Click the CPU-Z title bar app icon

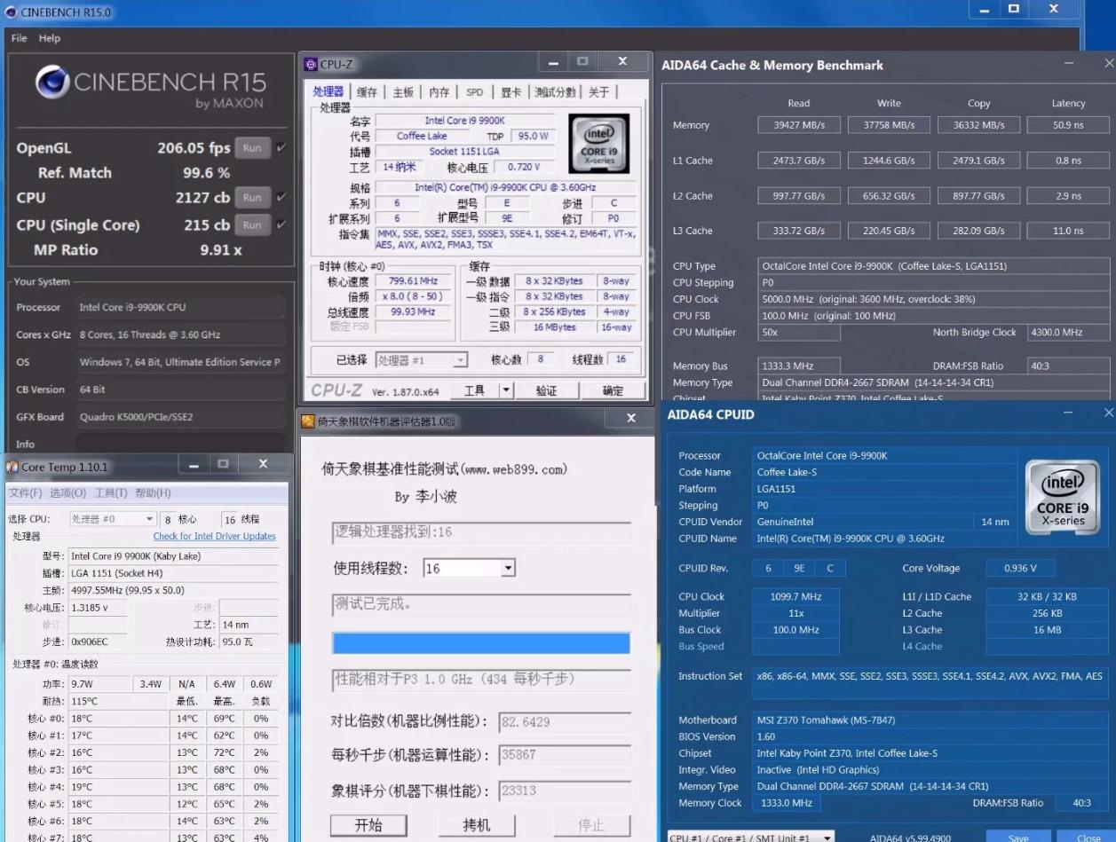[x=310, y=64]
